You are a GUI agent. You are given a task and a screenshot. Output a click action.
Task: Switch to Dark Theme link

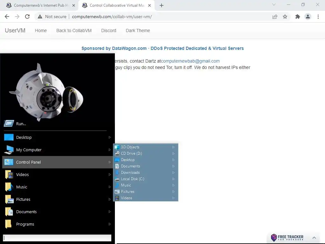(x=138, y=30)
